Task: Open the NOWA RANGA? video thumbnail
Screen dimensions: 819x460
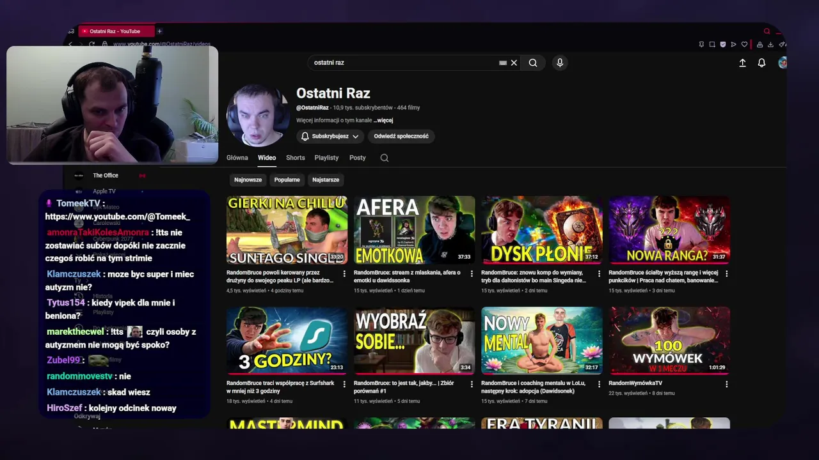Action: click(x=669, y=230)
